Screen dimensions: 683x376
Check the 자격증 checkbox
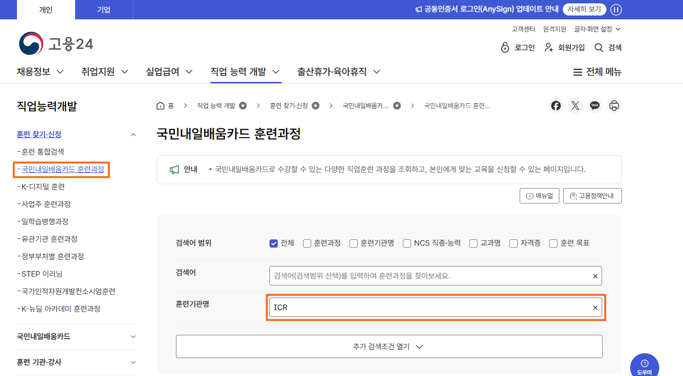513,243
